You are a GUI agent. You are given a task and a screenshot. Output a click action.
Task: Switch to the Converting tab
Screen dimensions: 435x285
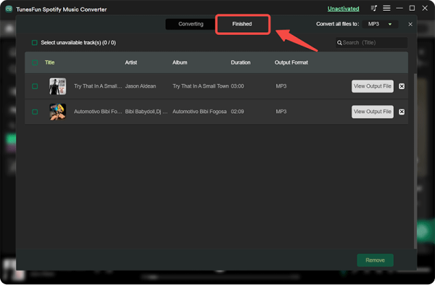191,24
